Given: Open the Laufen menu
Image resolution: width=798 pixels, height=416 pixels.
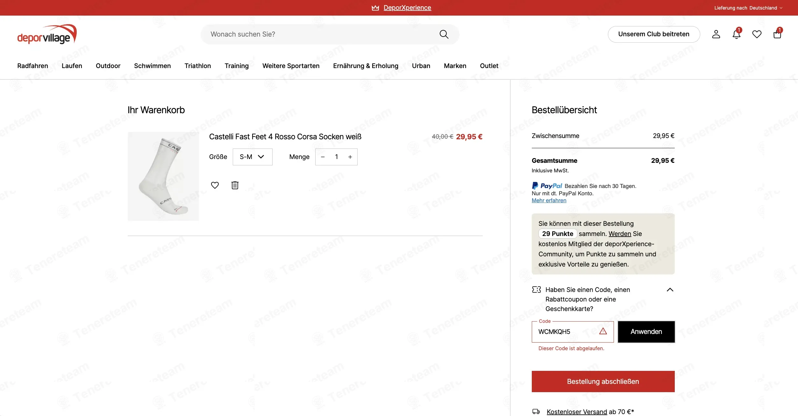Looking at the screenshot, I should point(72,66).
